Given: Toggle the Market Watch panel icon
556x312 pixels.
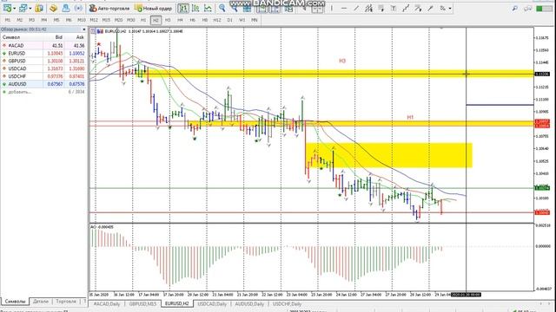Looking at the screenshot, I should (x=39, y=8).
